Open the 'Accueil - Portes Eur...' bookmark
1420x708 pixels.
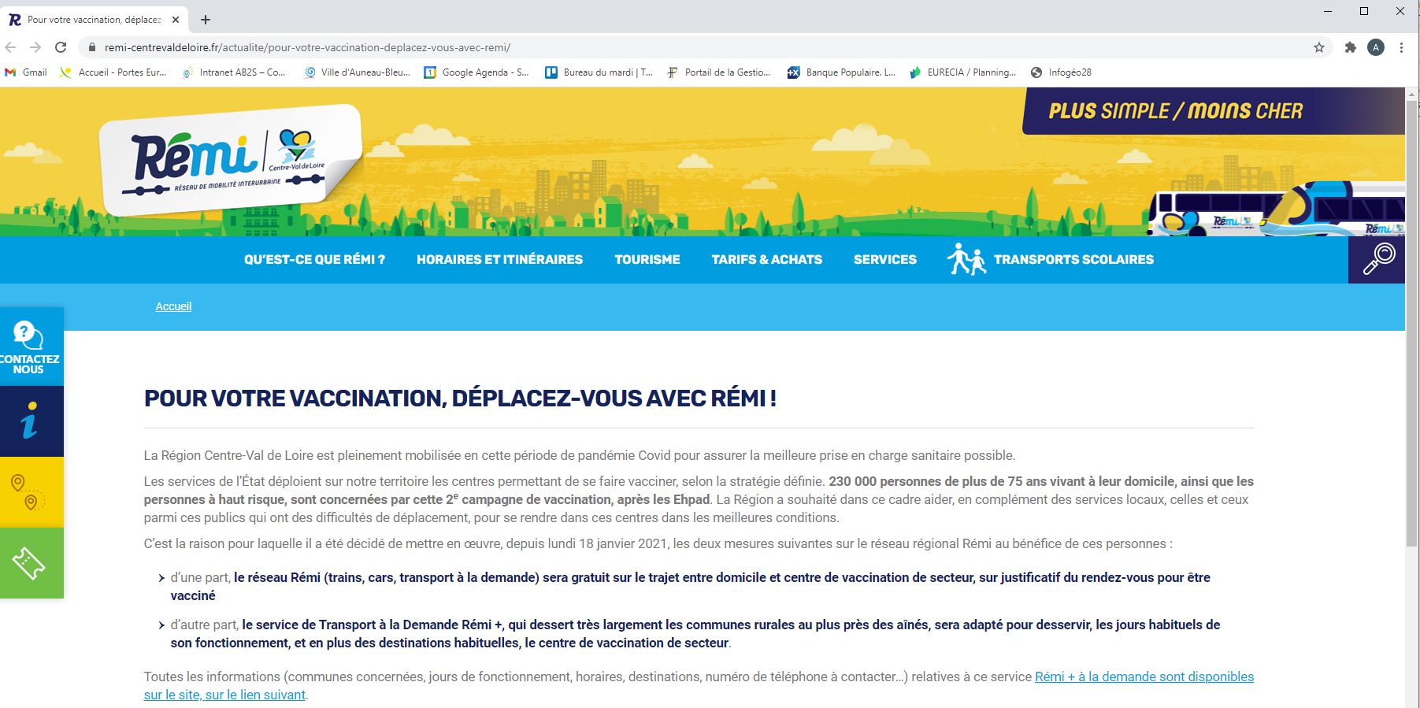(113, 72)
